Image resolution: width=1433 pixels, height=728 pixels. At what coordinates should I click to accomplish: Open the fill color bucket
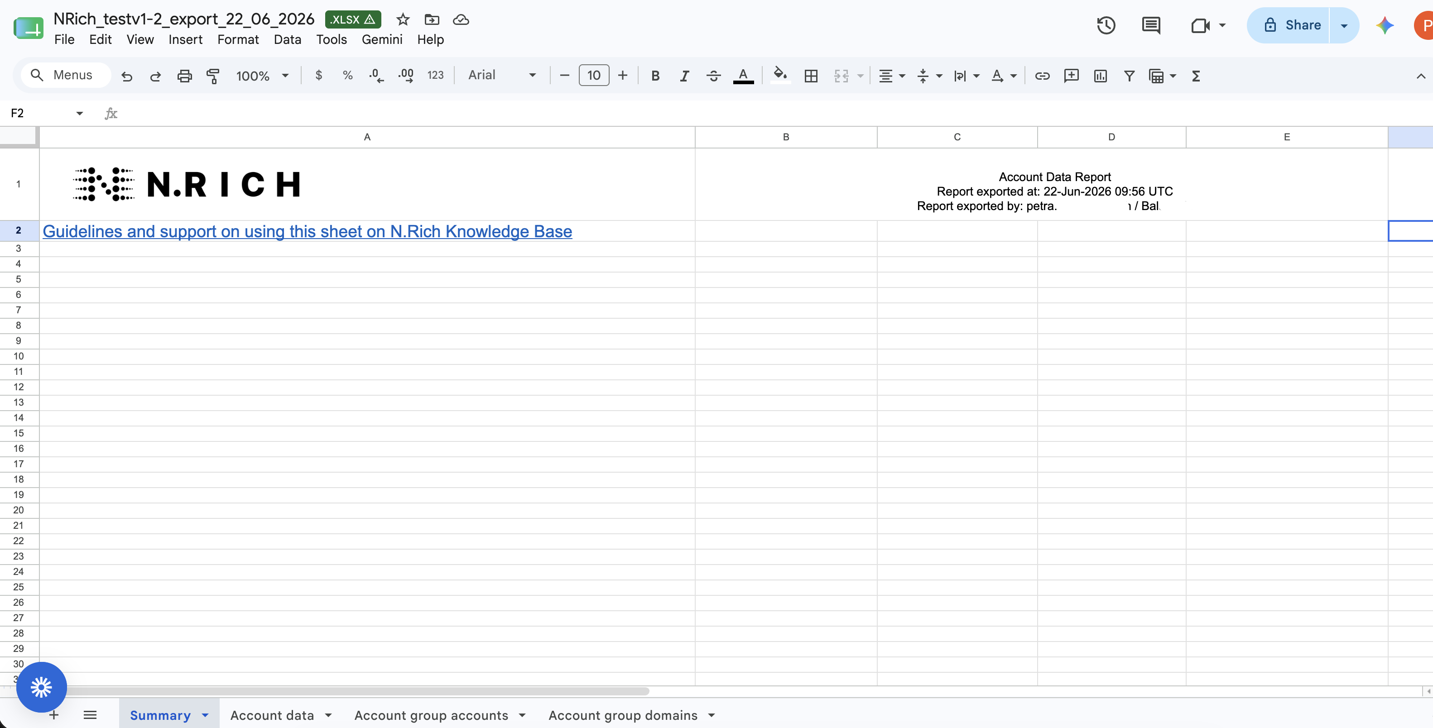click(x=780, y=75)
